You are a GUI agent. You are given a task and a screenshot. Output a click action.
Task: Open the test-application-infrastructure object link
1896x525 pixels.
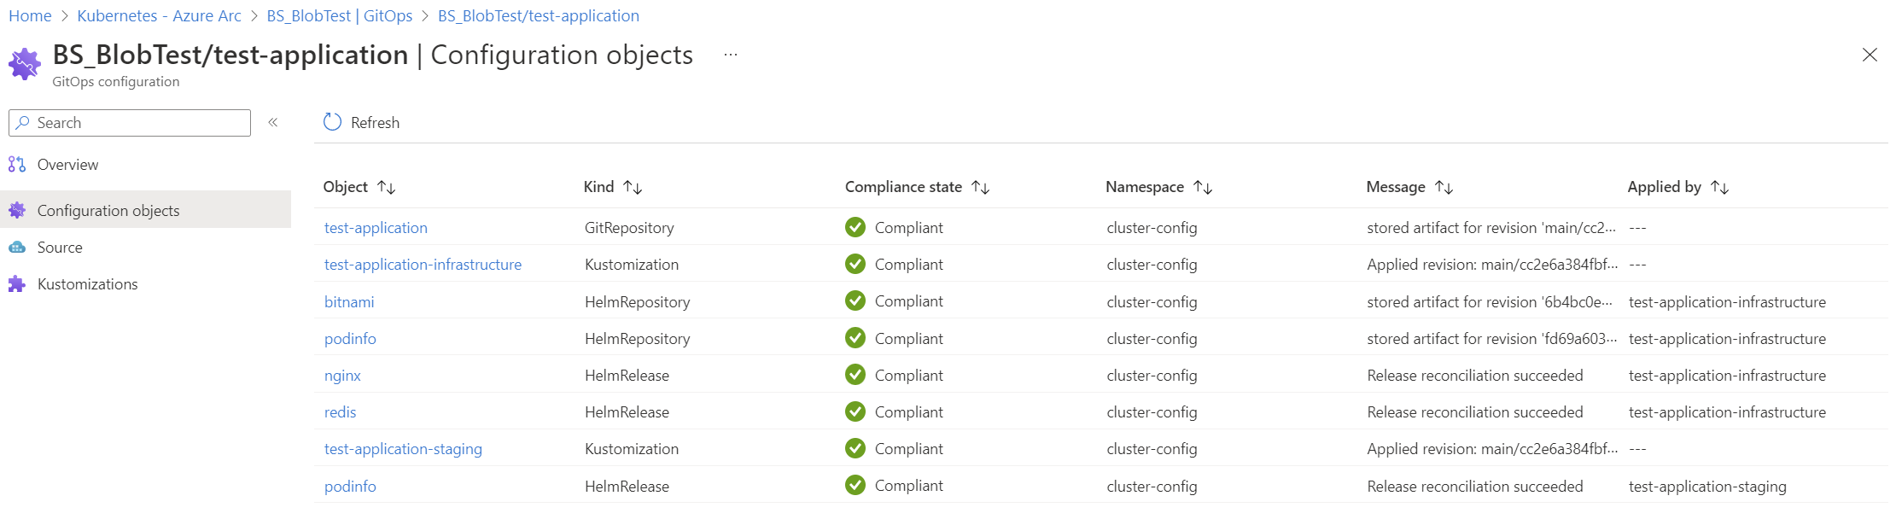(x=423, y=265)
